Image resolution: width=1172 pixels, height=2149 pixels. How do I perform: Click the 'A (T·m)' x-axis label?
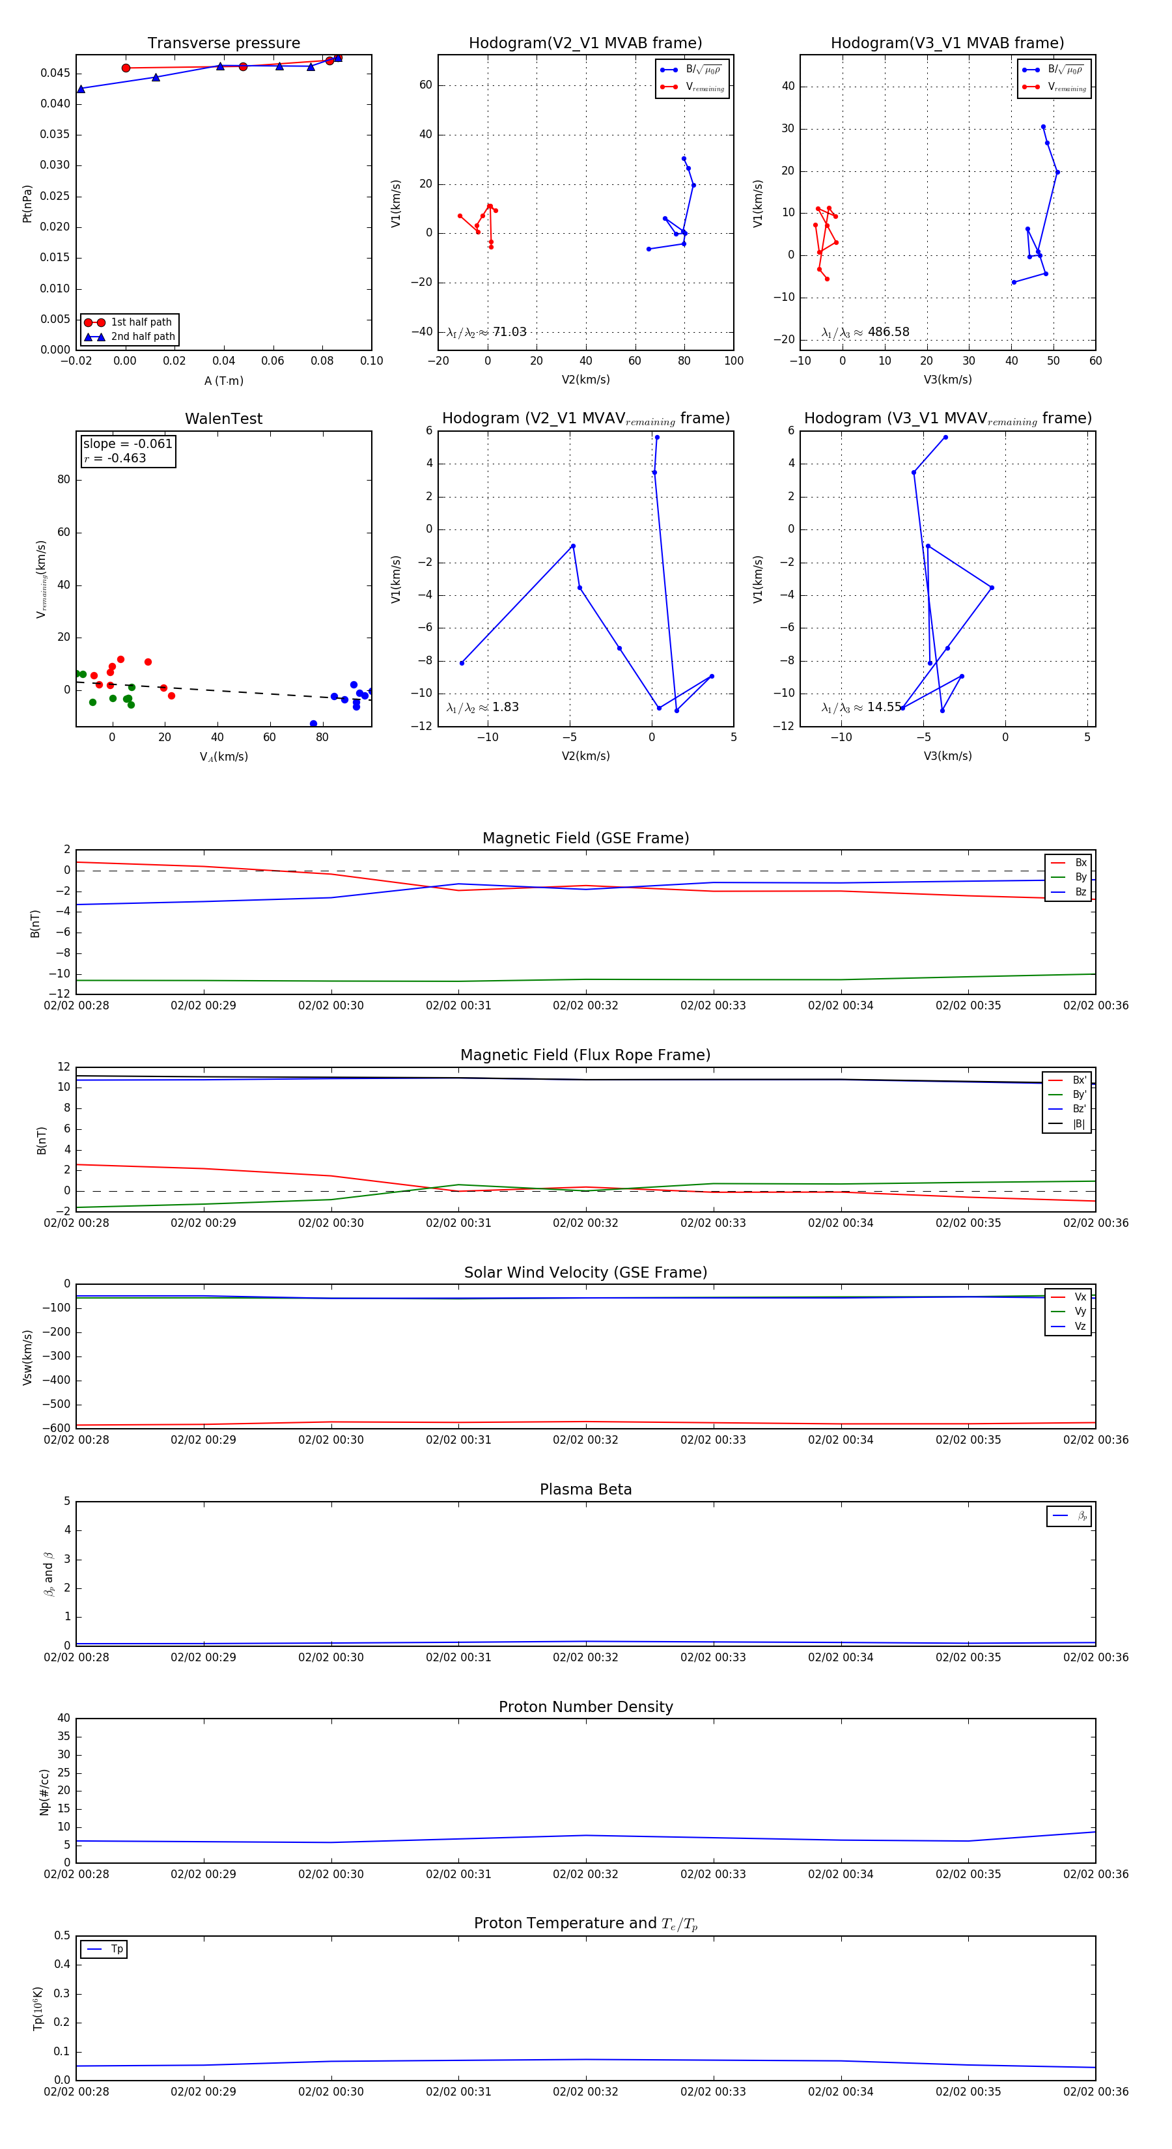[x=223, y=380]
